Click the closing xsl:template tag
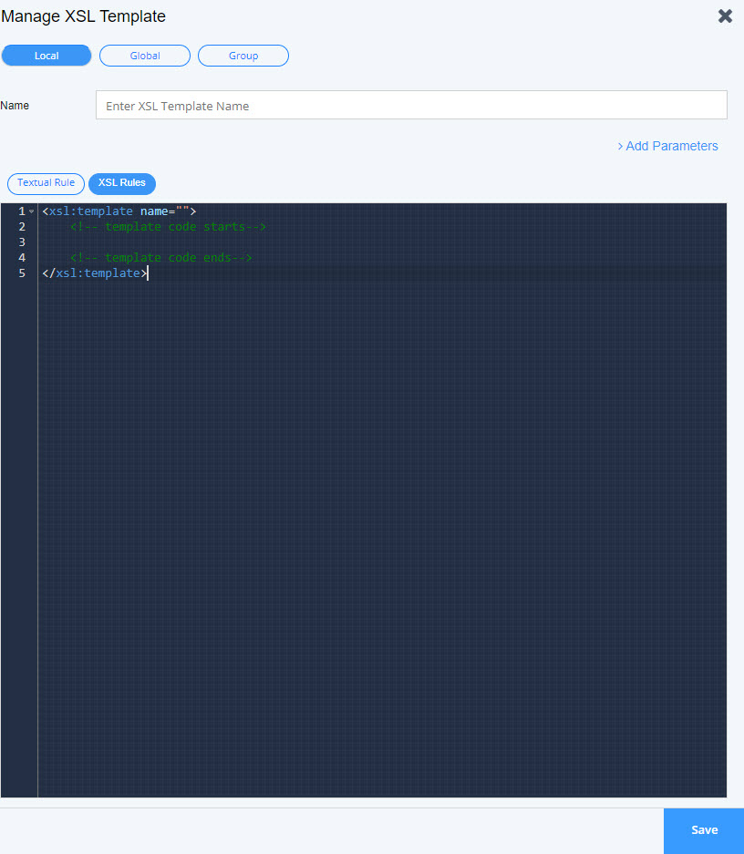 (95, 273)
